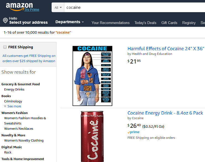Filter by Energy Drinks category
Image resolution: width=205 pixels, height=162 pixels.
click(x=14, y=89)
